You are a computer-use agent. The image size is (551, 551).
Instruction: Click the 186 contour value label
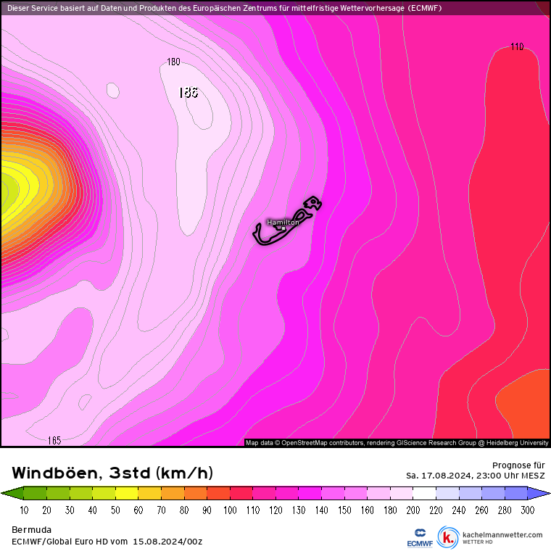(x=188, y=93)
